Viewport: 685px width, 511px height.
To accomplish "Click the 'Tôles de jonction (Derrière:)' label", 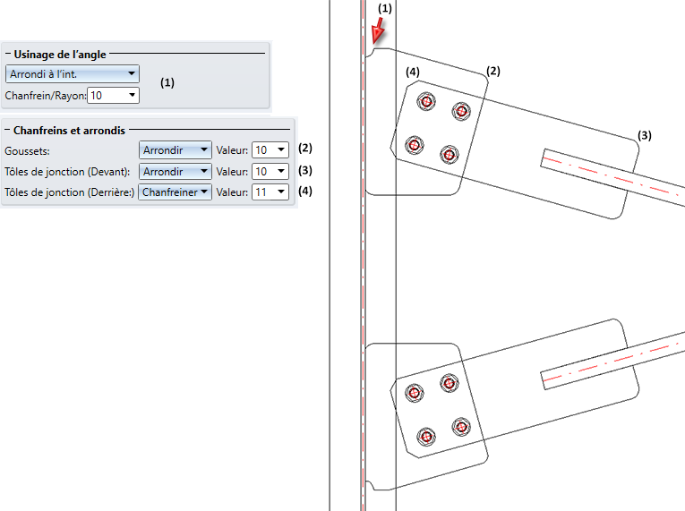I will click(70, 192).
